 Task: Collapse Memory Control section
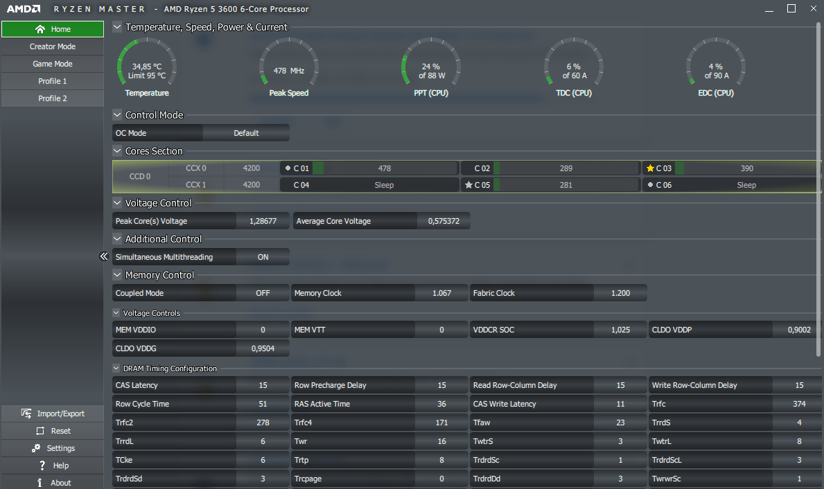[117, 275]
